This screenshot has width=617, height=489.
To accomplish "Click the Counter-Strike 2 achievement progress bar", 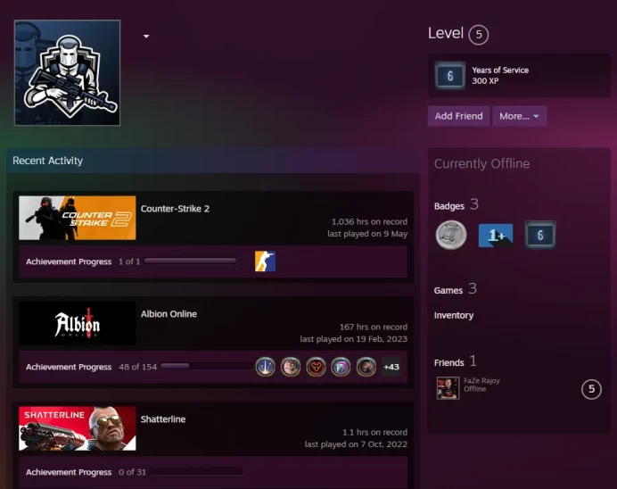I will (191, 261).
